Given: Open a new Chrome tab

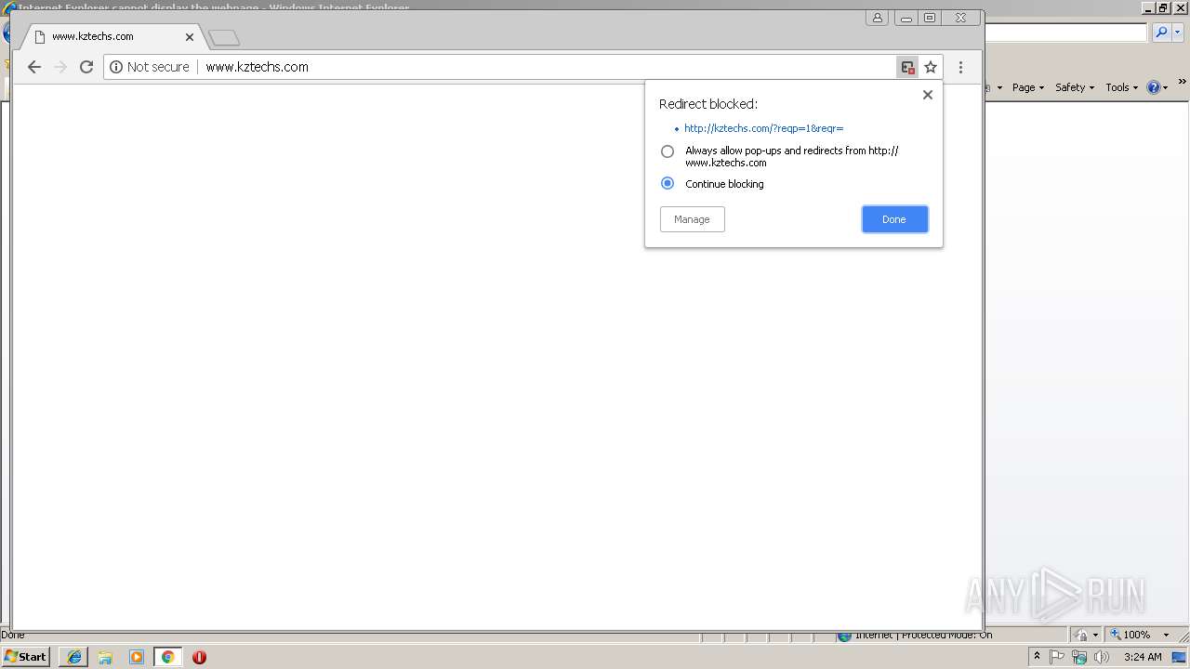Looking at the screenshot, I should pos(224,38).
